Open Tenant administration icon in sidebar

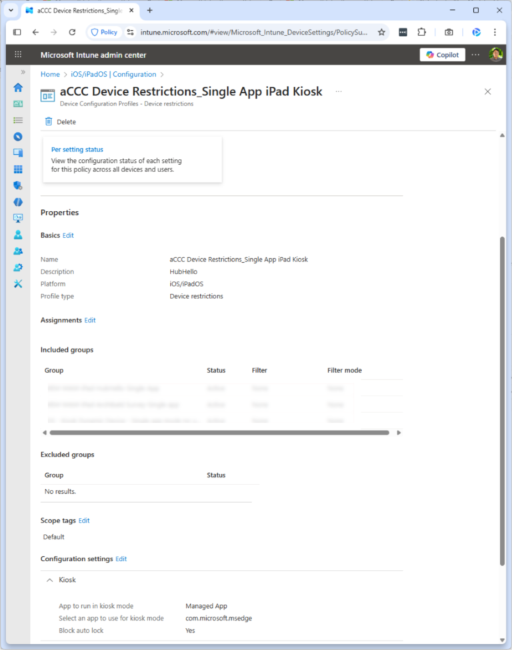18,268
